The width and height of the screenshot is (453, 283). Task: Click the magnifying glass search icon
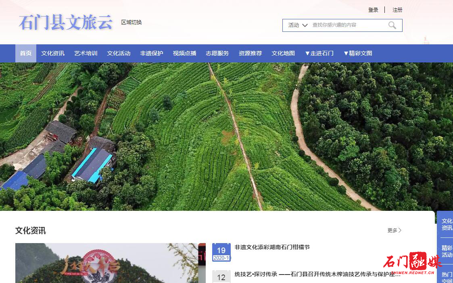tap(392, 25)
